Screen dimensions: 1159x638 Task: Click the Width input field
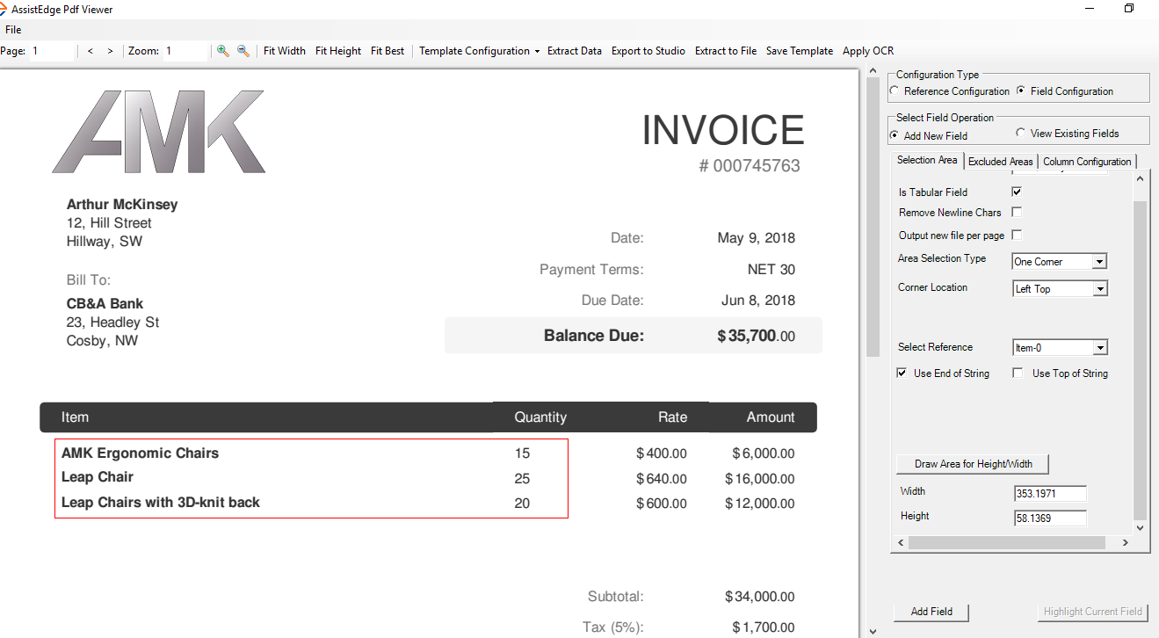(x=1050, y=494)
